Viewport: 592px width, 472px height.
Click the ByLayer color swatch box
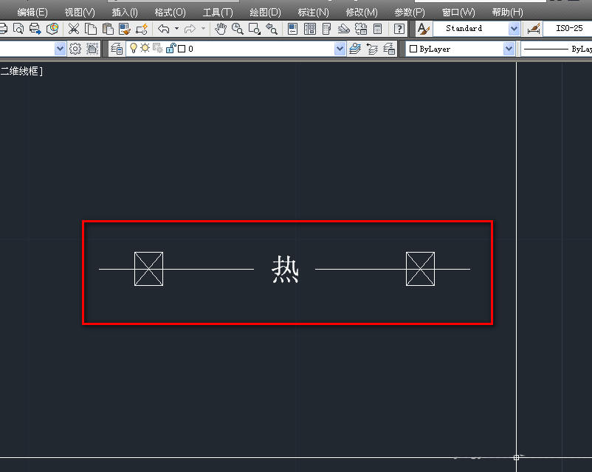(413, 49)
